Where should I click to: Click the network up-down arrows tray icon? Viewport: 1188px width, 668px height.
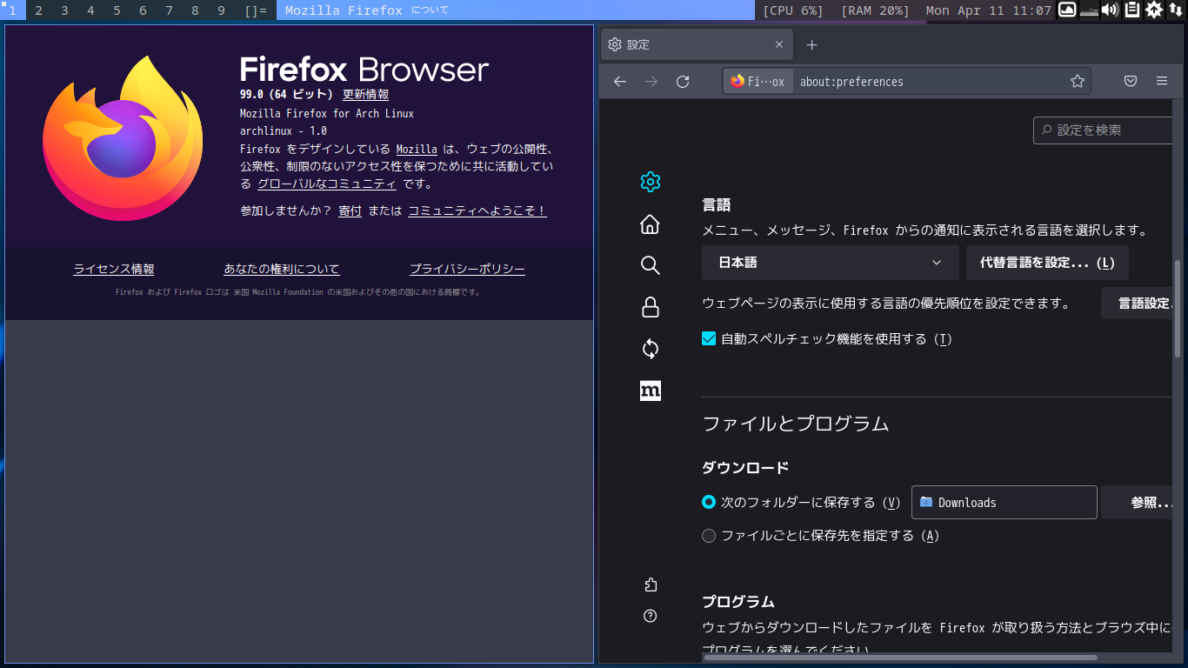pyautogui.click(x=1175, y=10)
